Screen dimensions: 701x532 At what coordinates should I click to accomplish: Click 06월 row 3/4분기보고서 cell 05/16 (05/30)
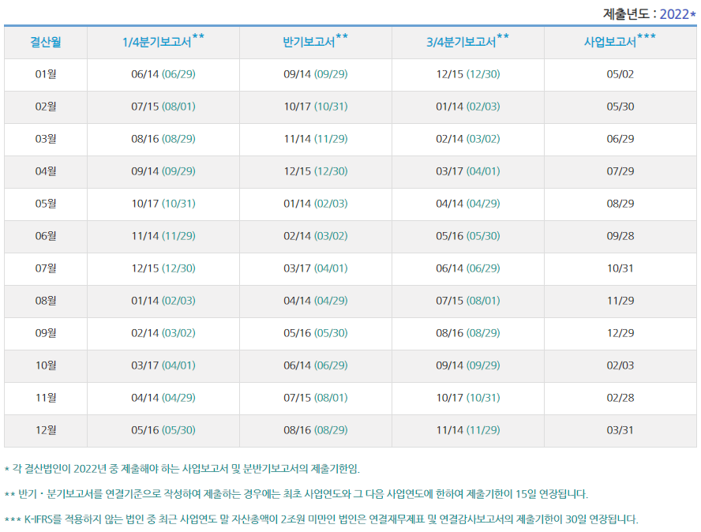pos(467,235)
